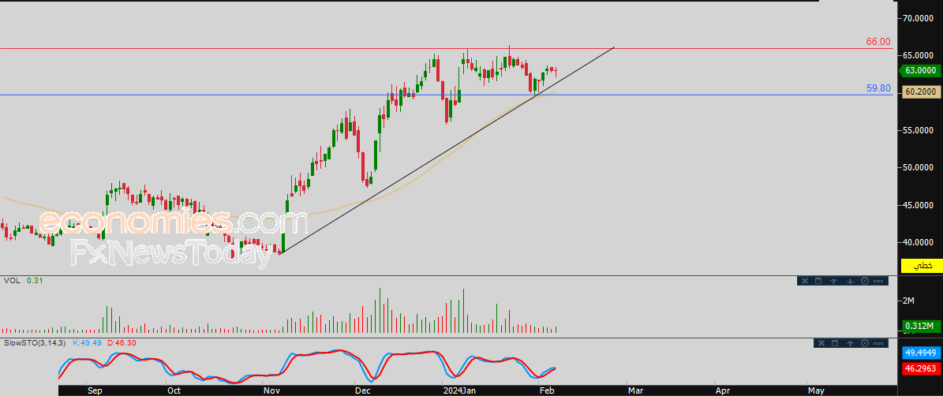This screenshot has height=396, width=943.
Task: Click the yellow خطي scale button
Action: 920,266
